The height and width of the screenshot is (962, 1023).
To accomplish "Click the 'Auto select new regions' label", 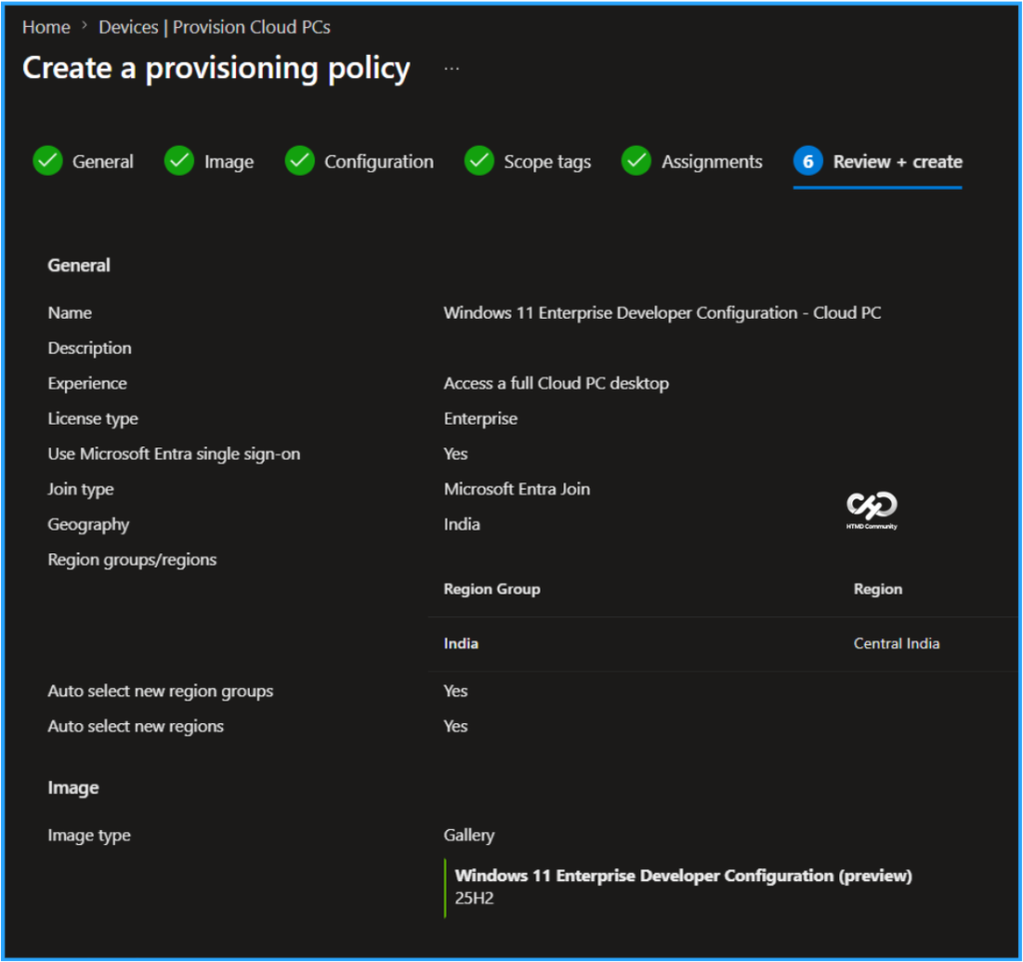I will [135, 726].
